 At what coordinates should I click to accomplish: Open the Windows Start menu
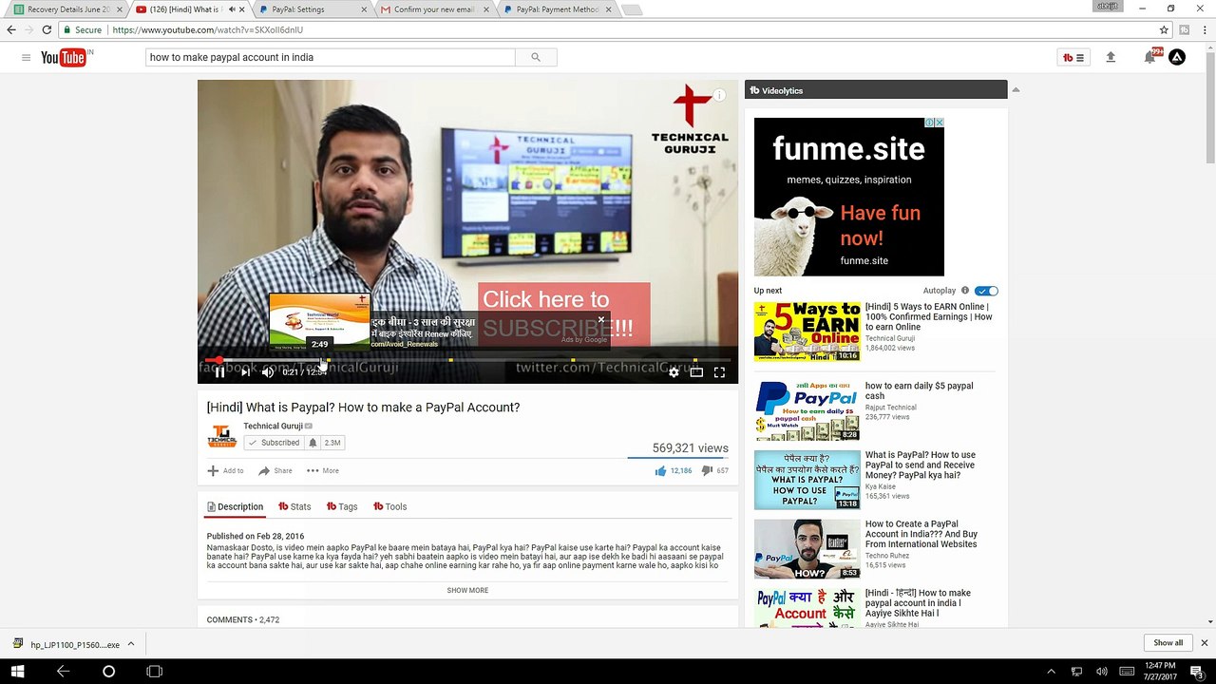point(17,671)
